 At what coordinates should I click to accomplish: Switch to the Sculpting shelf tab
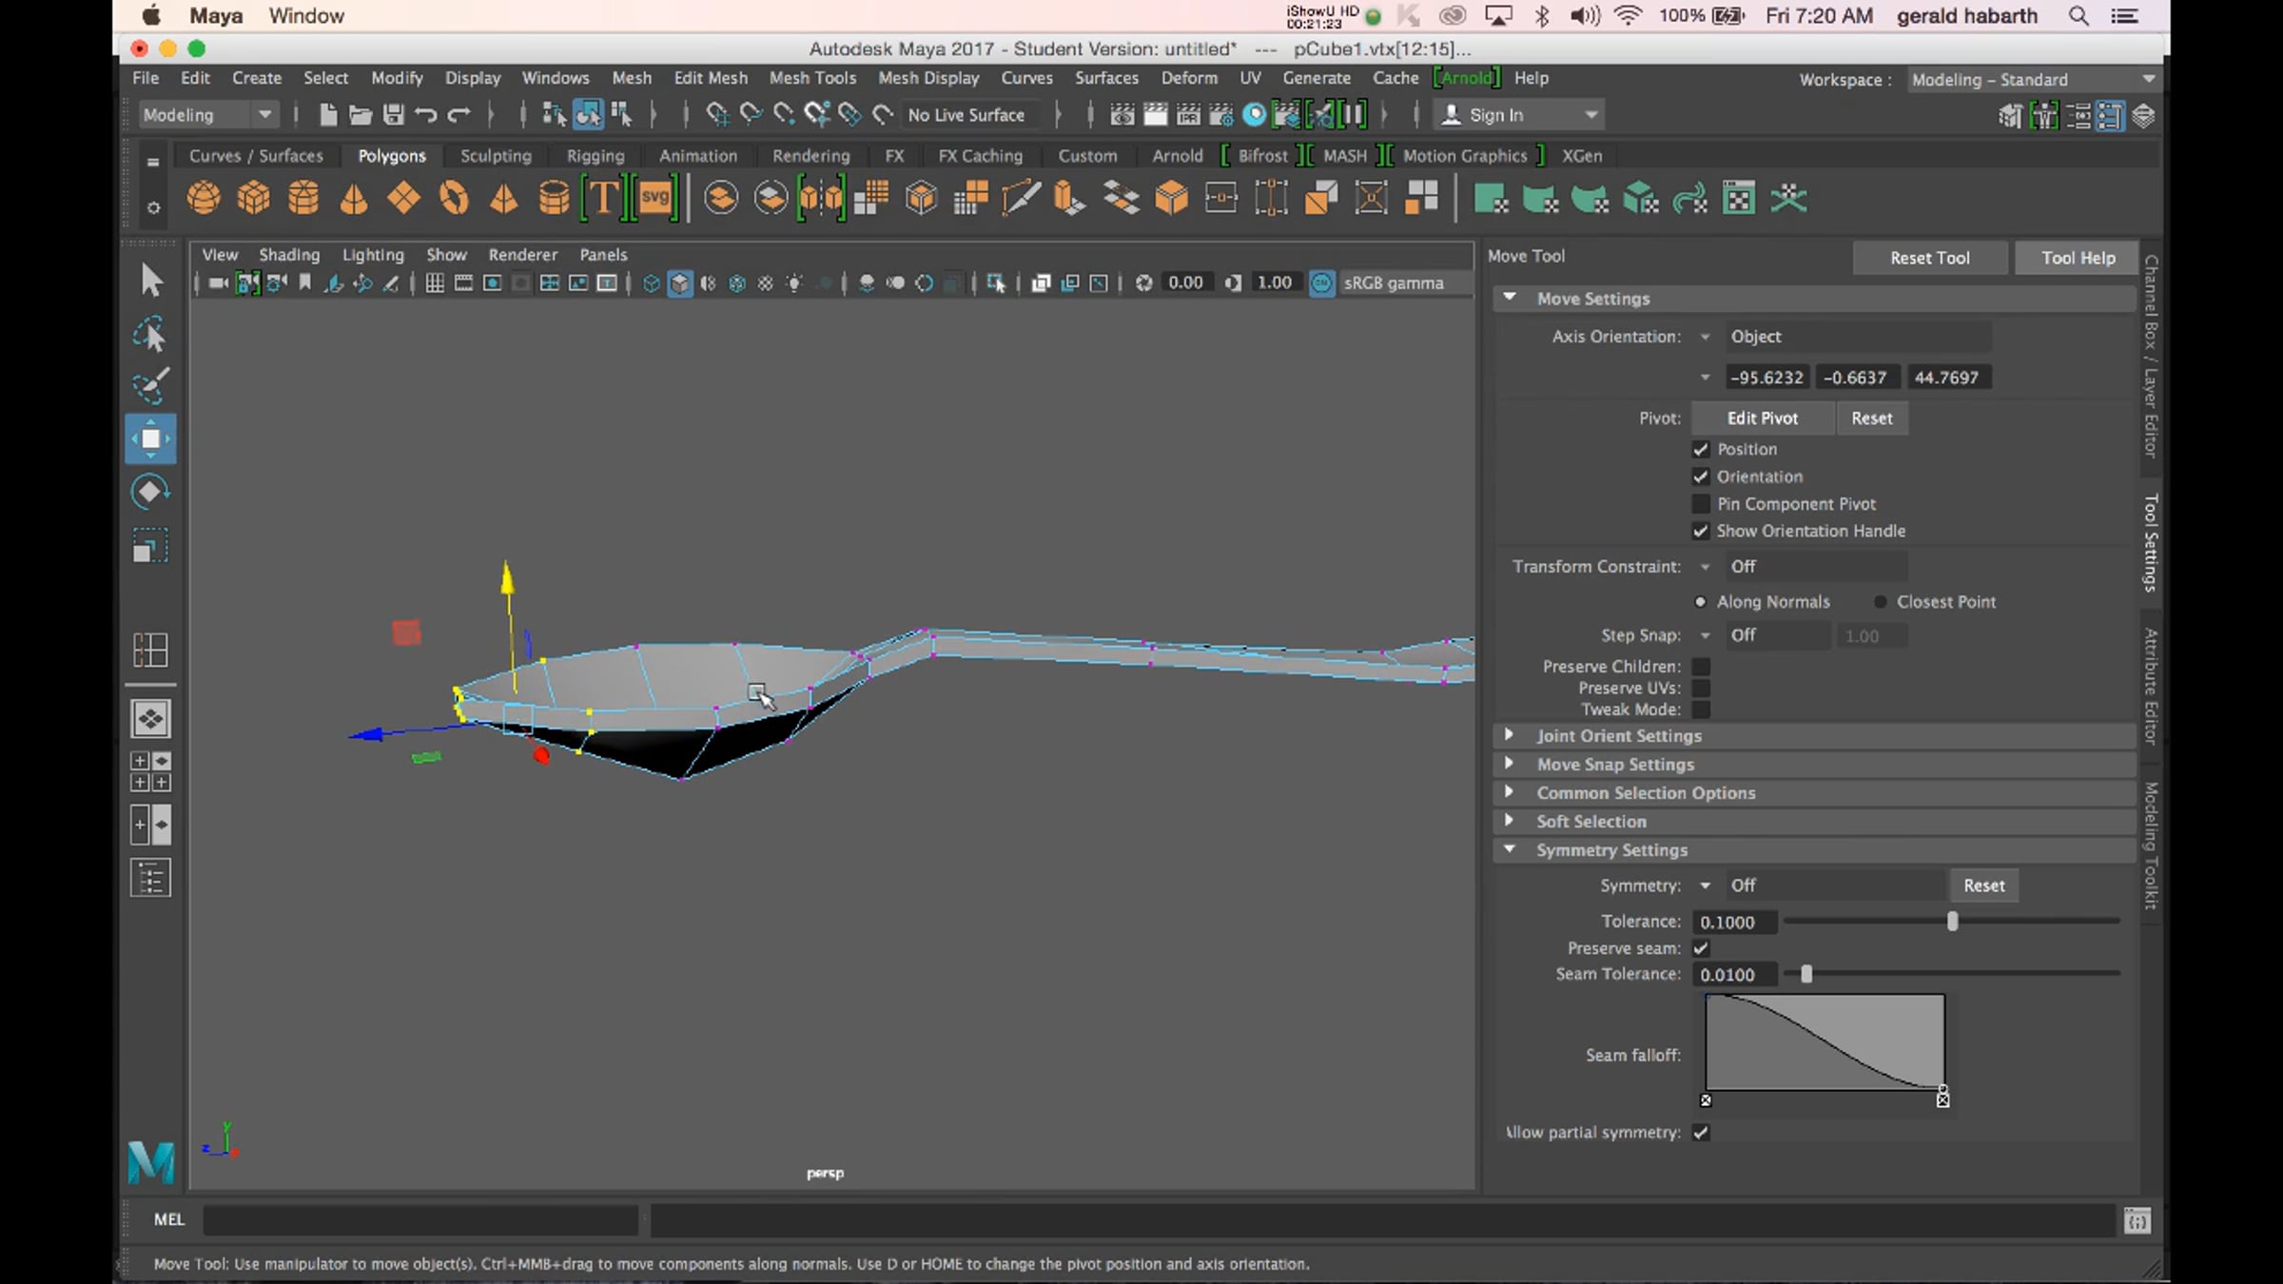coord(496,156)
